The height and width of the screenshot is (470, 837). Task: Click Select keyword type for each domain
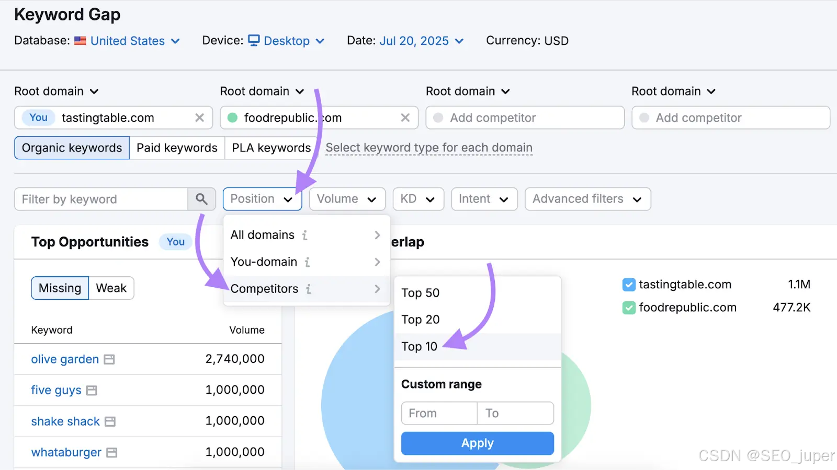[x=429, y=148]
